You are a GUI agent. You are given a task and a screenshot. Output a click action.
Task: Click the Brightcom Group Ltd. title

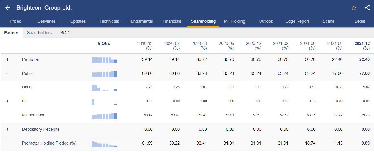44,8
